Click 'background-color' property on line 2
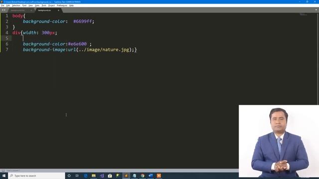Viewport: 319px width, 179px height. point(44,21)
